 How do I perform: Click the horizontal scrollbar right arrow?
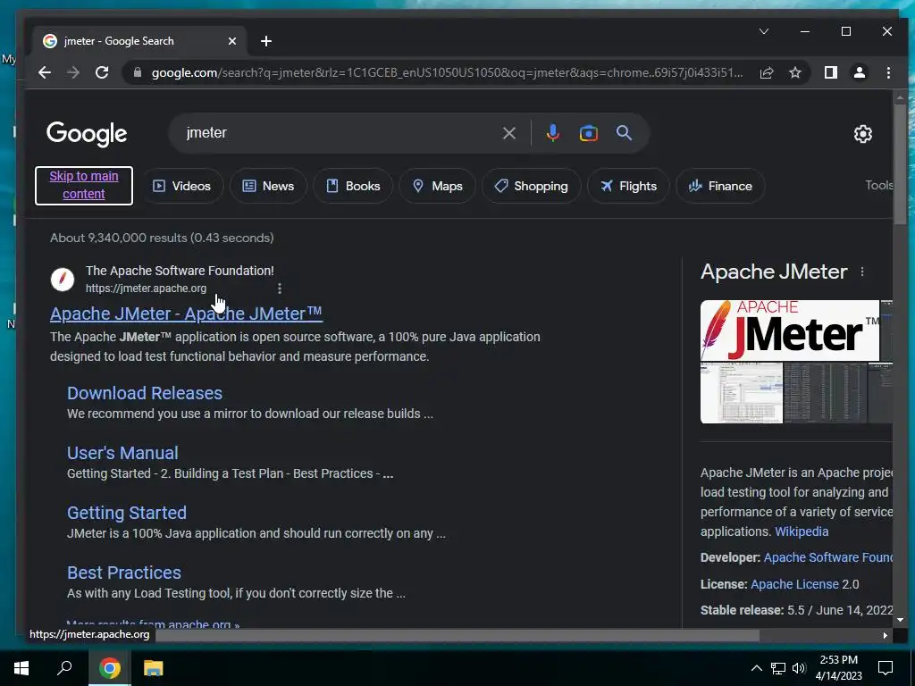pos(886,635)
